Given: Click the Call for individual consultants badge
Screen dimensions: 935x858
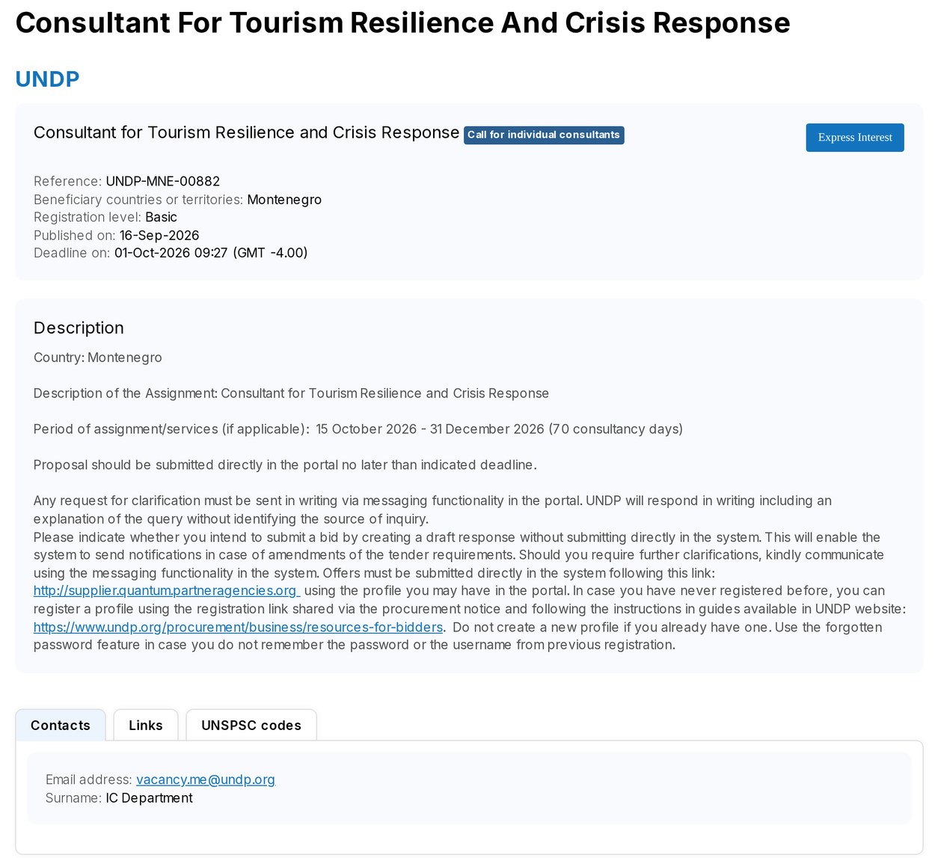Looking at the screenshot, I should (x=544, y=135).
